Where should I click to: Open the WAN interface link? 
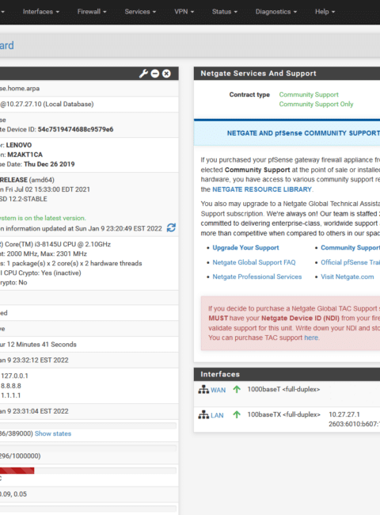[x=218, y=390]
